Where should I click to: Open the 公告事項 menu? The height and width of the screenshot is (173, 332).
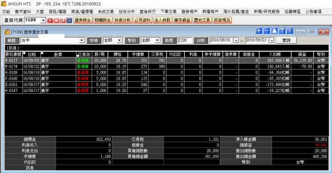pyautogui.click(x=314, y=12)
